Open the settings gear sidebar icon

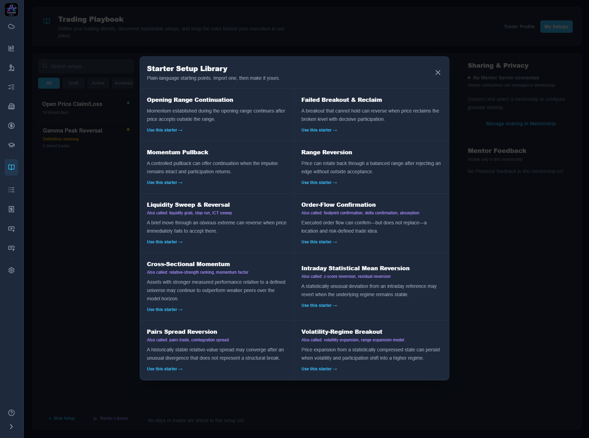(x=11, y=270)
